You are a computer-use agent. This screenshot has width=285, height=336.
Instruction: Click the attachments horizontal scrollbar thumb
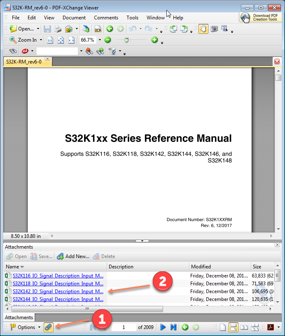coord(87,309)
